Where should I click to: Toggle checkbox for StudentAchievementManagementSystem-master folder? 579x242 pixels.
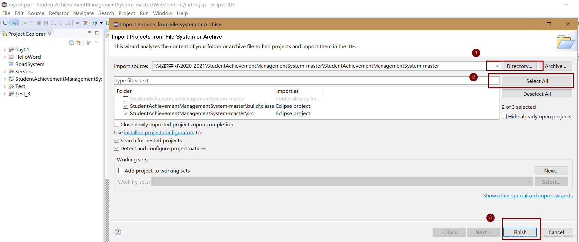pos(126,99)
